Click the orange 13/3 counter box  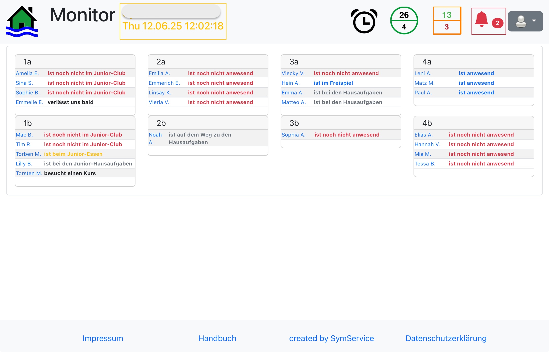(x=447, y=21)
